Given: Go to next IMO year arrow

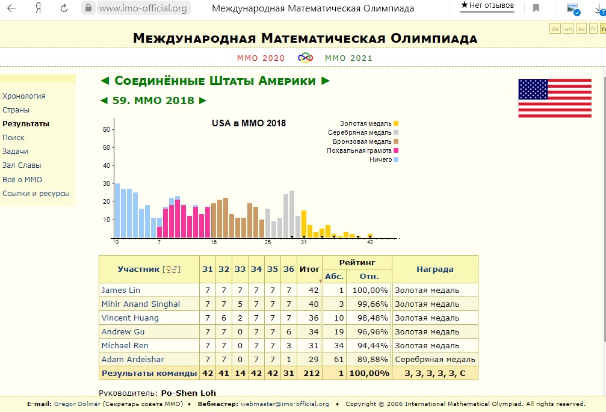Looking at the screenshot, I should point(203,100).
